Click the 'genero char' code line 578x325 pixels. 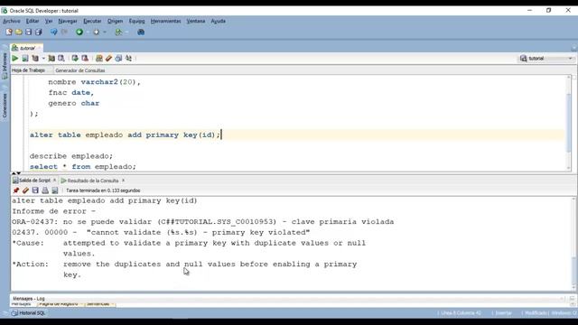point(74,103)
